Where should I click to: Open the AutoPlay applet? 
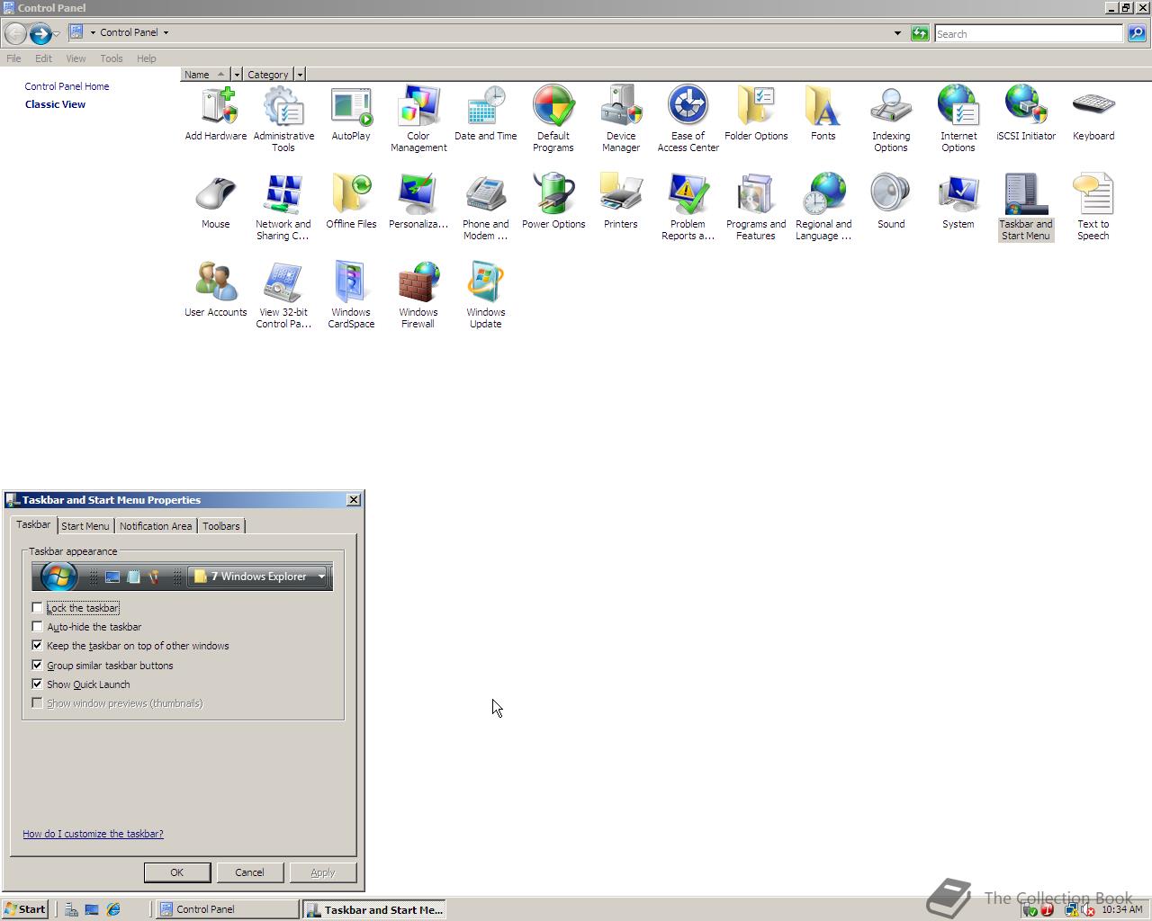pos(351,114)
